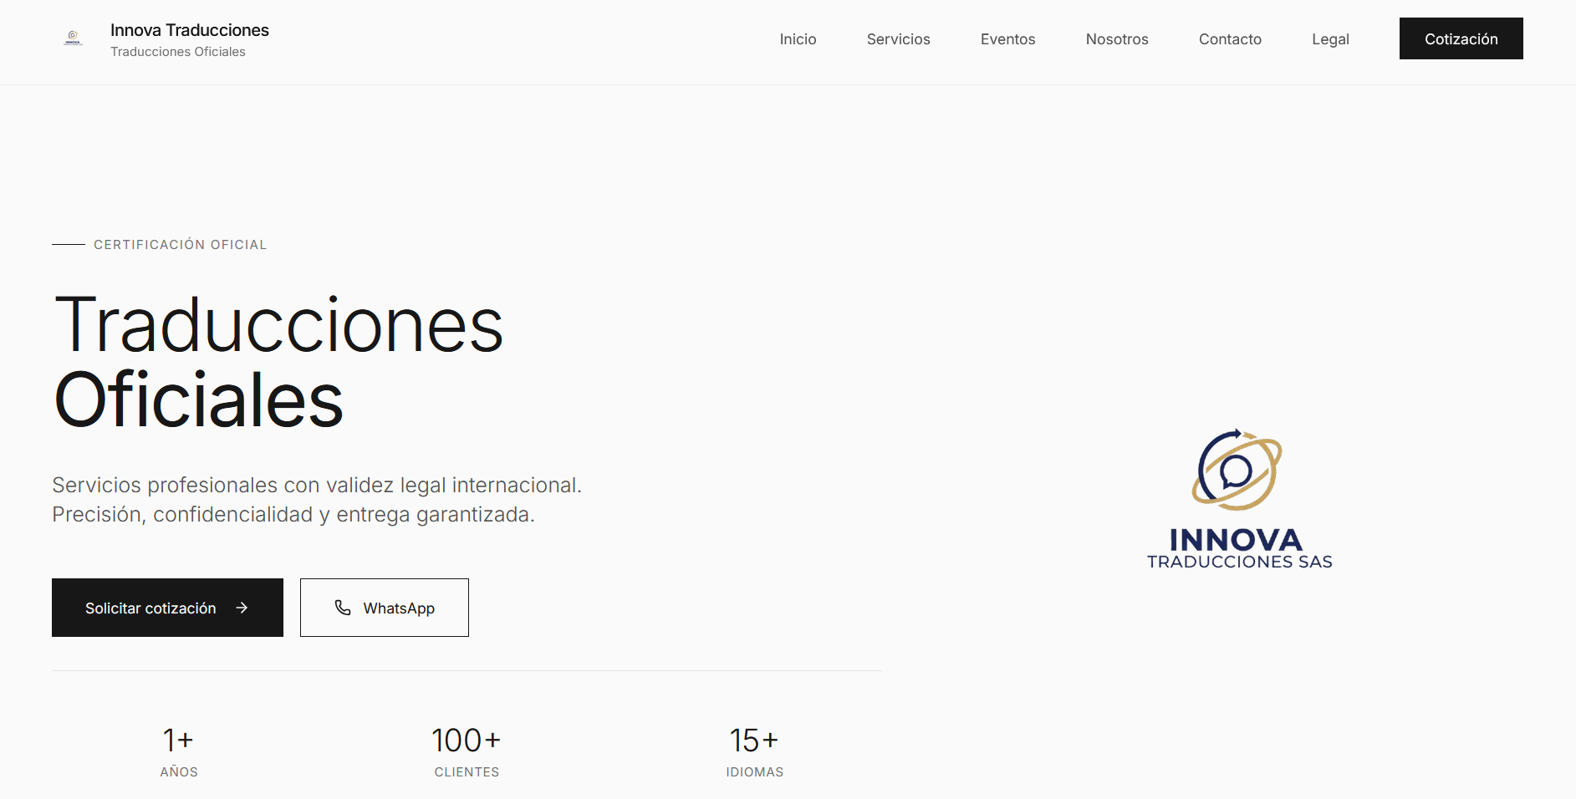1576x799 pixels.
Task: Tap the WhatsApp button text
Action: tap(399, 608)
